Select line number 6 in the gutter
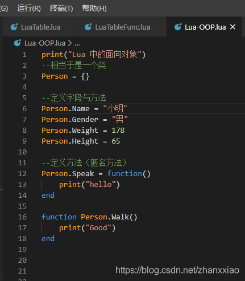This screenshot has width=245, height=281. pos(24,109)
